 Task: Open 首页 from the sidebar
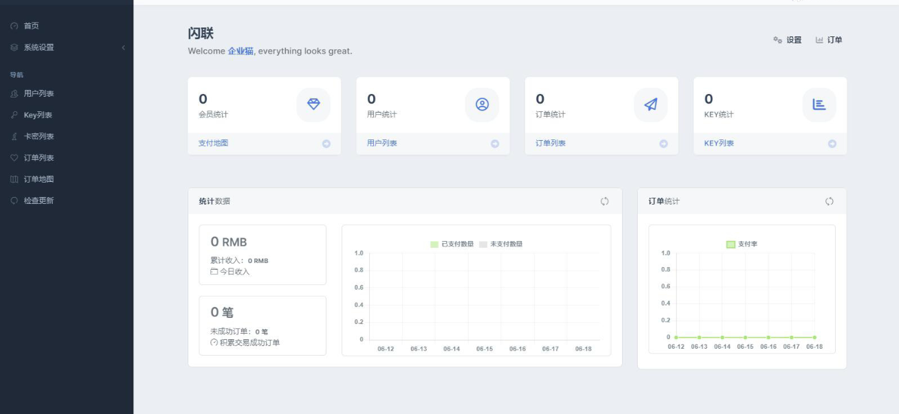[x=32, y=25]
